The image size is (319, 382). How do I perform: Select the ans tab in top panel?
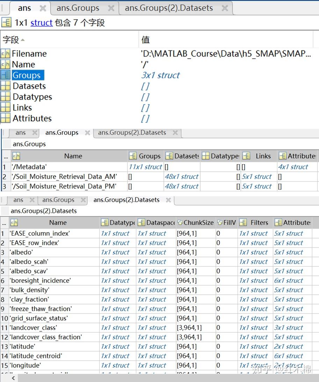[x=24, y=8]
